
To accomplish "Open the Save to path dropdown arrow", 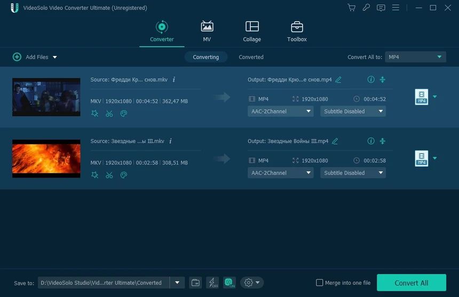I will (x=177, y=283).
